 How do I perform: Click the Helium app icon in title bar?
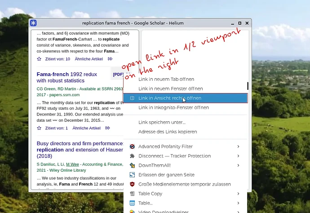(33, 23)
